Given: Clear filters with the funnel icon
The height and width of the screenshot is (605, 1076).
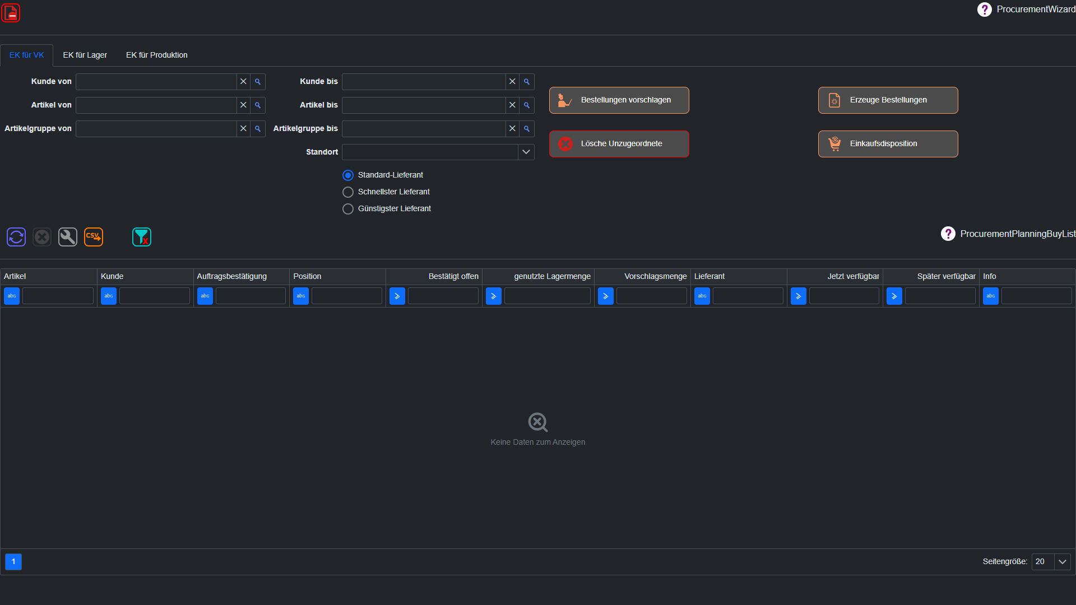Looking at the screenshot, I should pyautogui.click(x=142, y=237).
